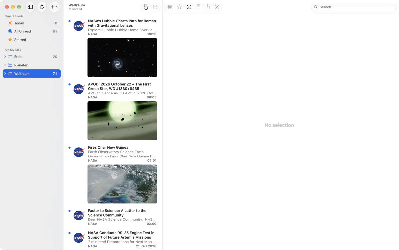Expand the Weltraum folder chevron

(5, 74)
